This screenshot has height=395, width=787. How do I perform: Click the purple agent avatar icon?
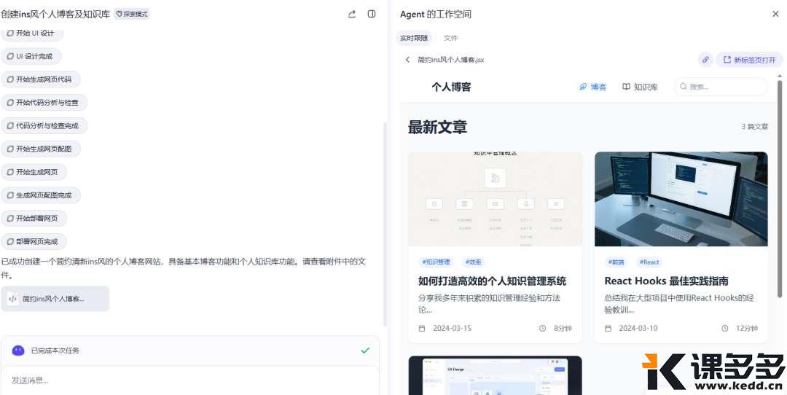point(18,351)
